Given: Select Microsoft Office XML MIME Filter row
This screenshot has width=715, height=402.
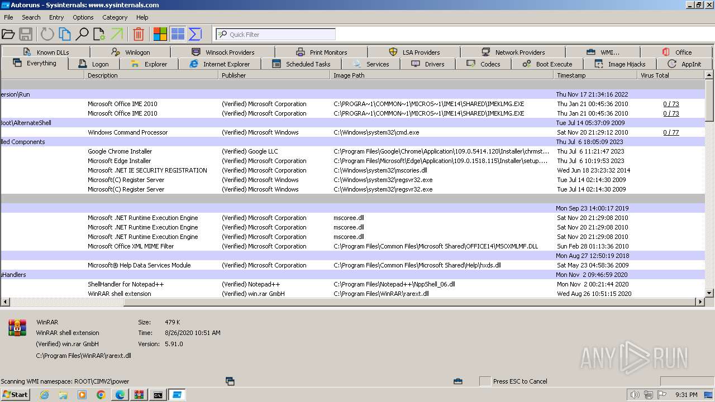Looking at the screenshot, I should pos(353,246).
